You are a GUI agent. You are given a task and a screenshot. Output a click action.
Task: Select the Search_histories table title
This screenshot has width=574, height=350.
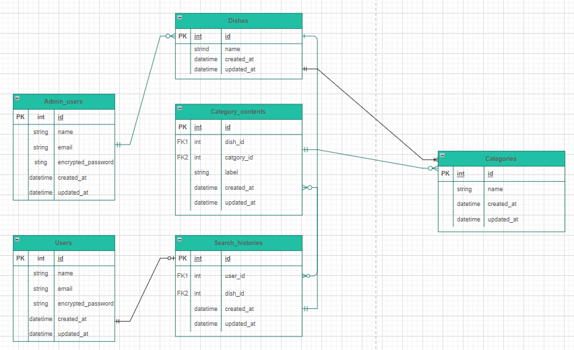tap(238, 243)
